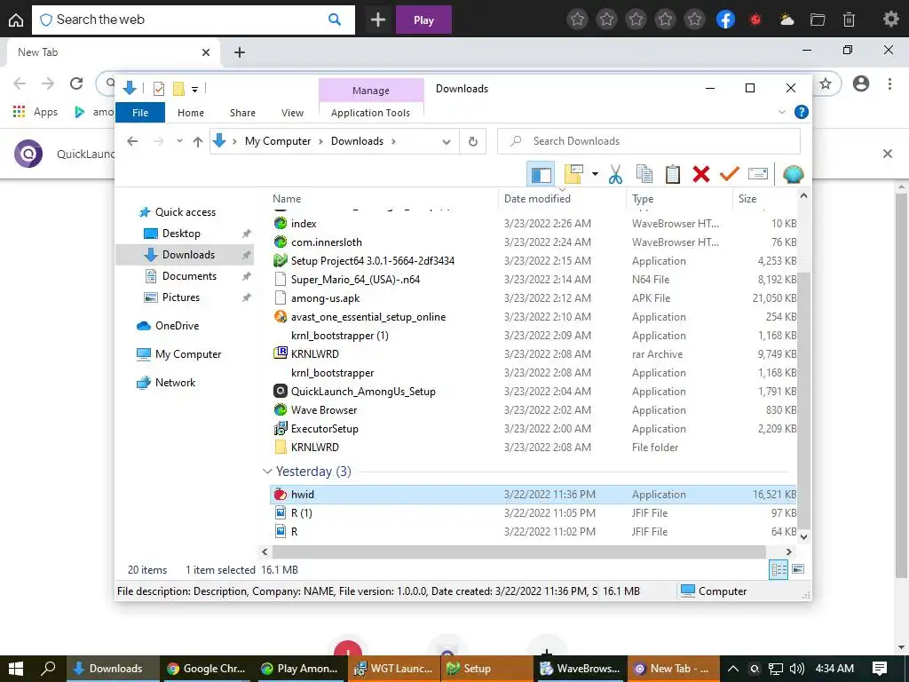The image size is (909, 682).
Task: Open the notification center icon in taskbar
Action: (880, 669)
